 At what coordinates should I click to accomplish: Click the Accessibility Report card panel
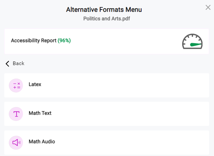[x=125, y=41]
